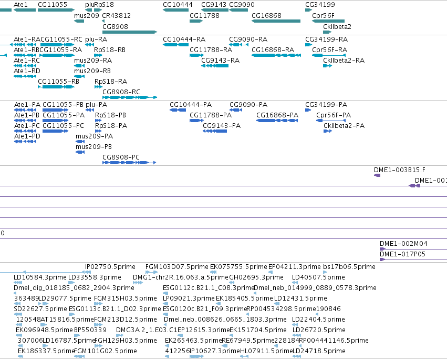Viewport: 447px width, 359px height.
Task: Click protein CG9143-PA
Action: pyautogui.click(x=215, y=131)
